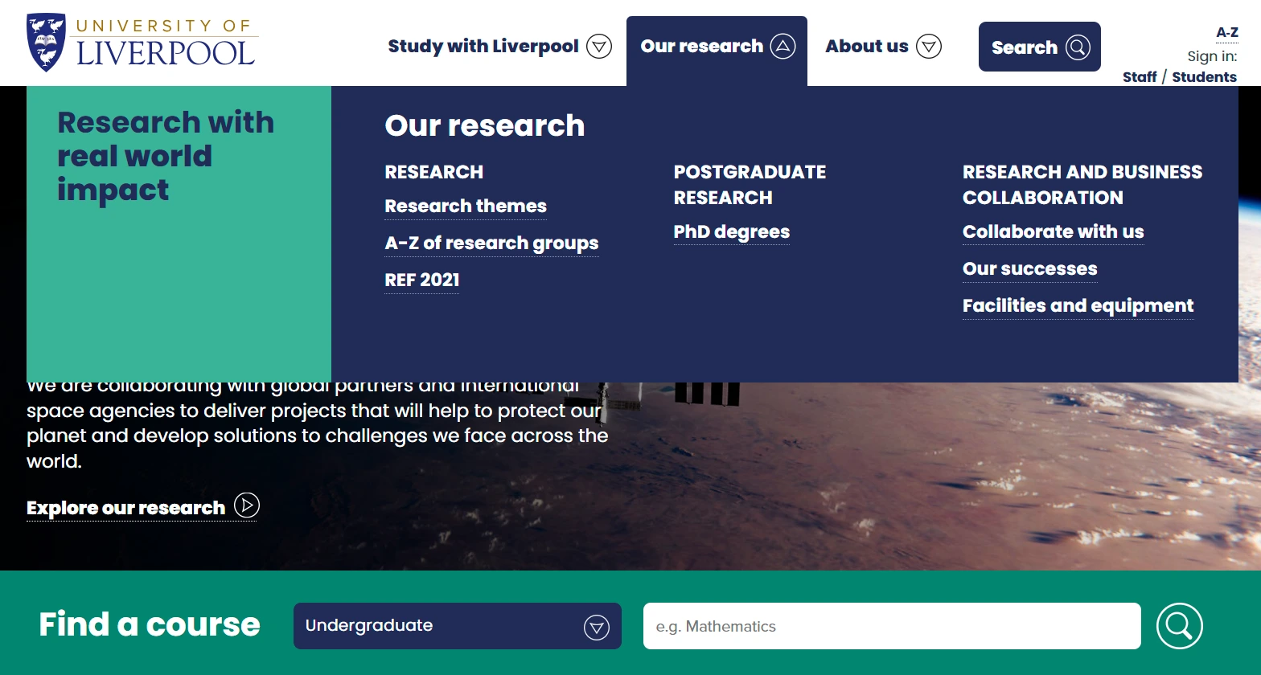This screenshot has width=1261, height=675.
Task: Click the magnifier icon in the Search button
Action: coord(1078,47)
